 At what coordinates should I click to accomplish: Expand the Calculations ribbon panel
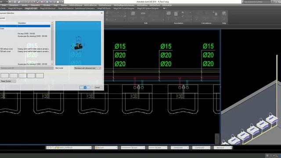[x=206, y=23]
